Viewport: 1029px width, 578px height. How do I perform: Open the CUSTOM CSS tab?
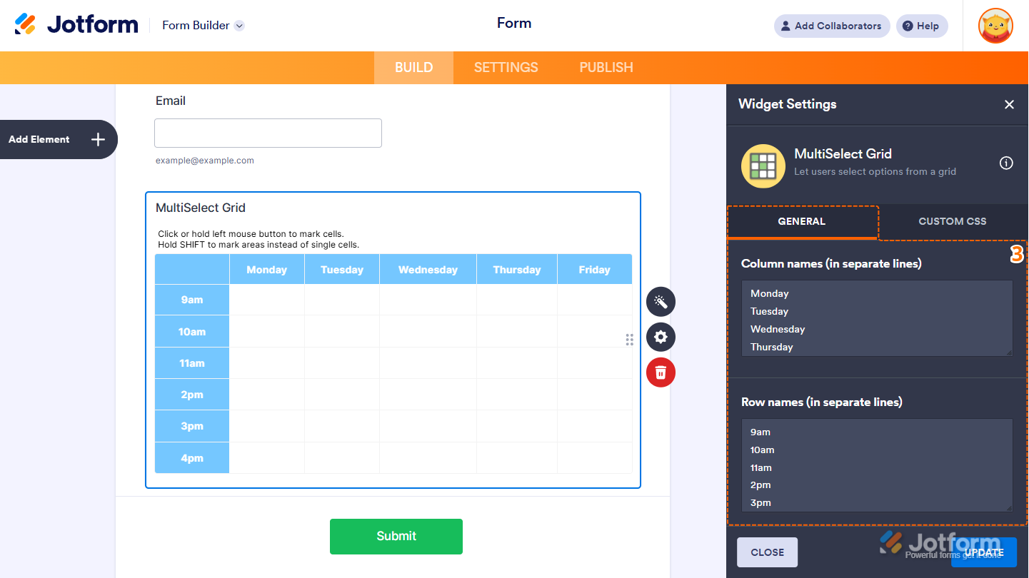click(952, 221)
